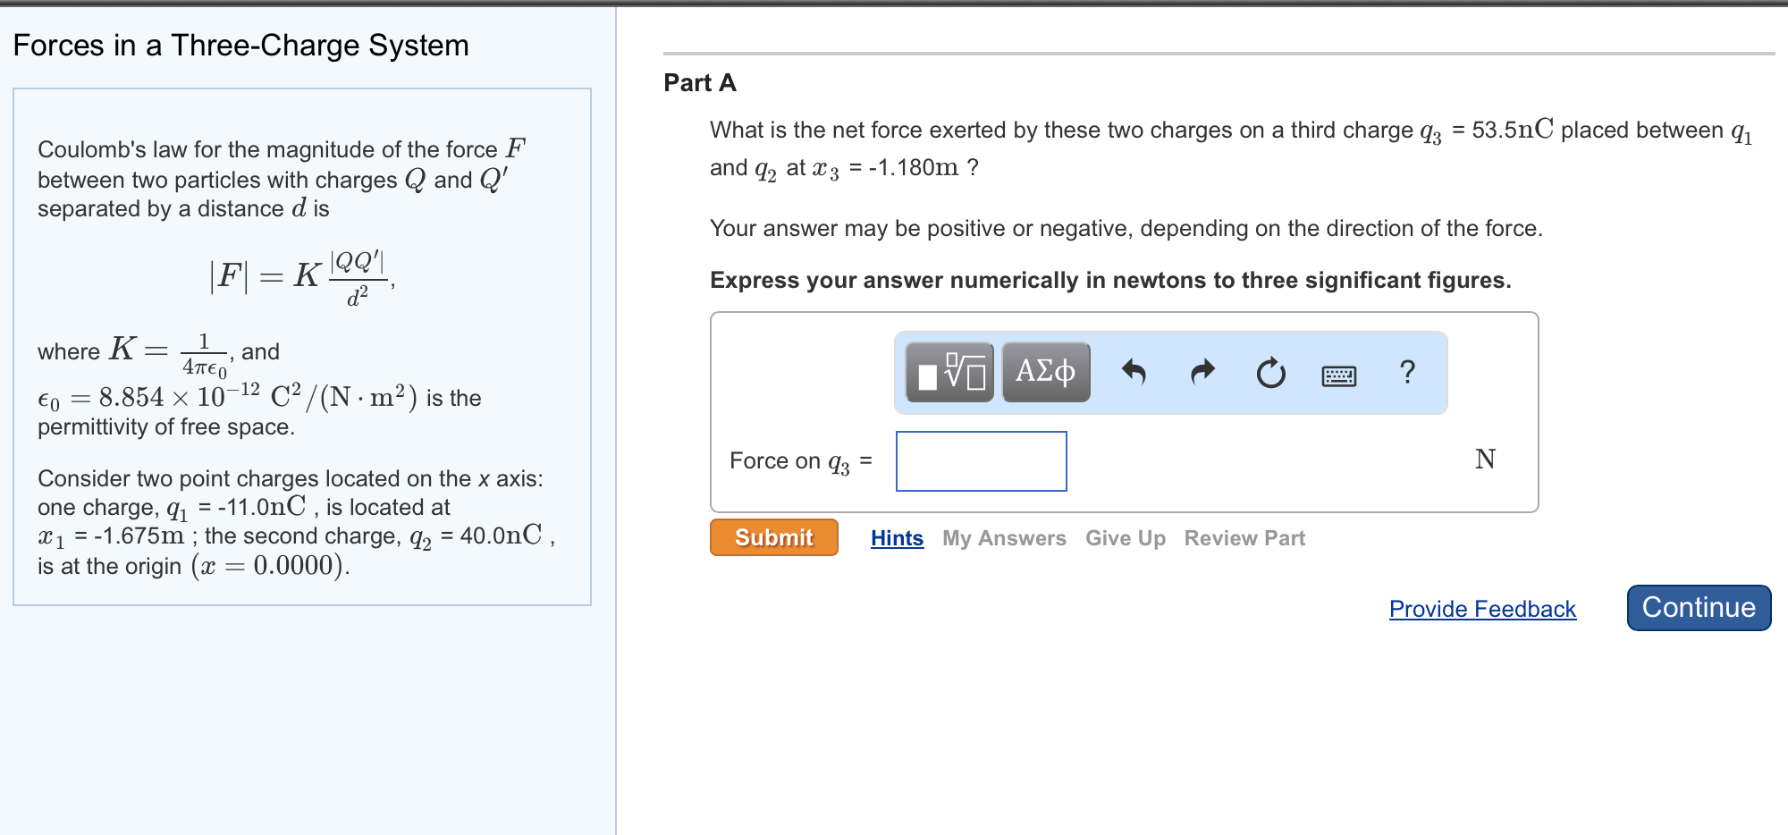Click the Forces in a Three-Charge System title
The height and width of the screenshot is (835, 1788).
point(240,46)
